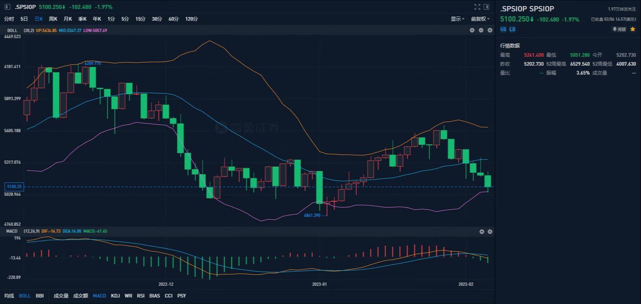
Task: Open MACD indicator settings hexagon icon
Action: (482, 231)
